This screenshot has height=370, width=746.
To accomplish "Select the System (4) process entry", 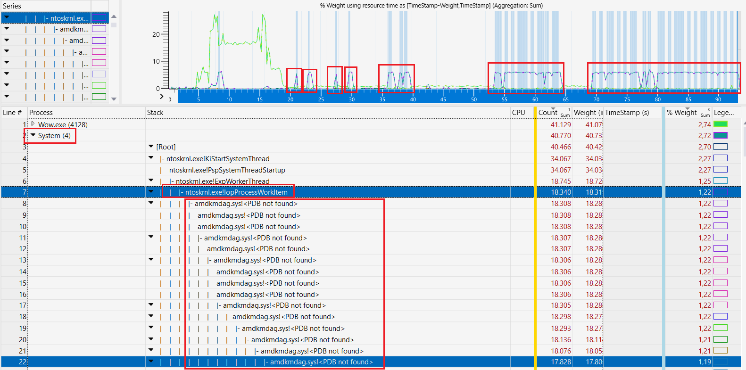I will tap(54, 136).
